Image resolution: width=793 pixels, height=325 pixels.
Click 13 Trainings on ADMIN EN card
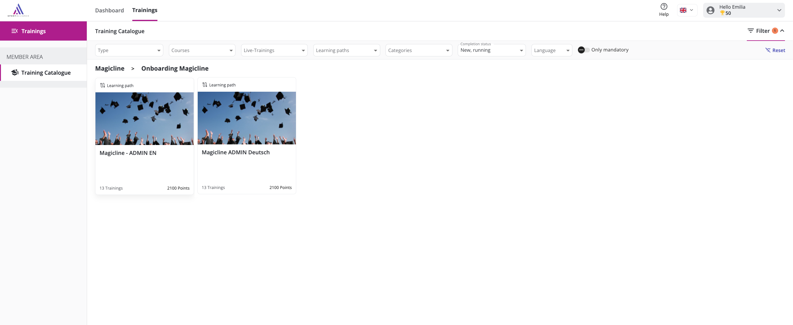[x=111, y=188]
